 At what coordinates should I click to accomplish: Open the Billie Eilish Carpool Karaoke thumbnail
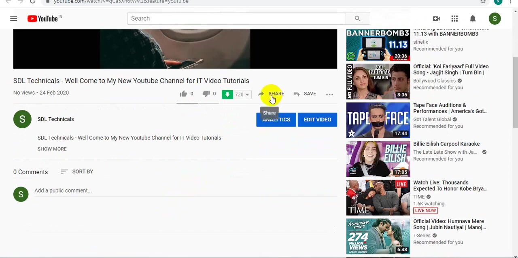point(378,159)
